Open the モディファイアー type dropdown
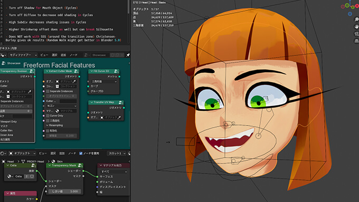 [23, 55]
